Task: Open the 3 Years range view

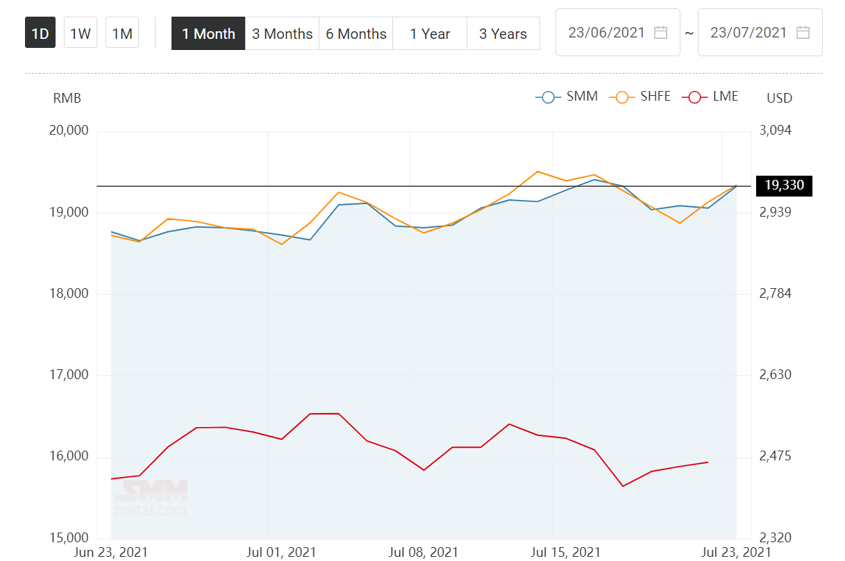Action: point(503,34)
